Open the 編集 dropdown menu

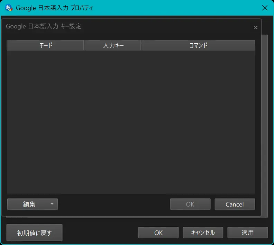[x=33, y=204]
